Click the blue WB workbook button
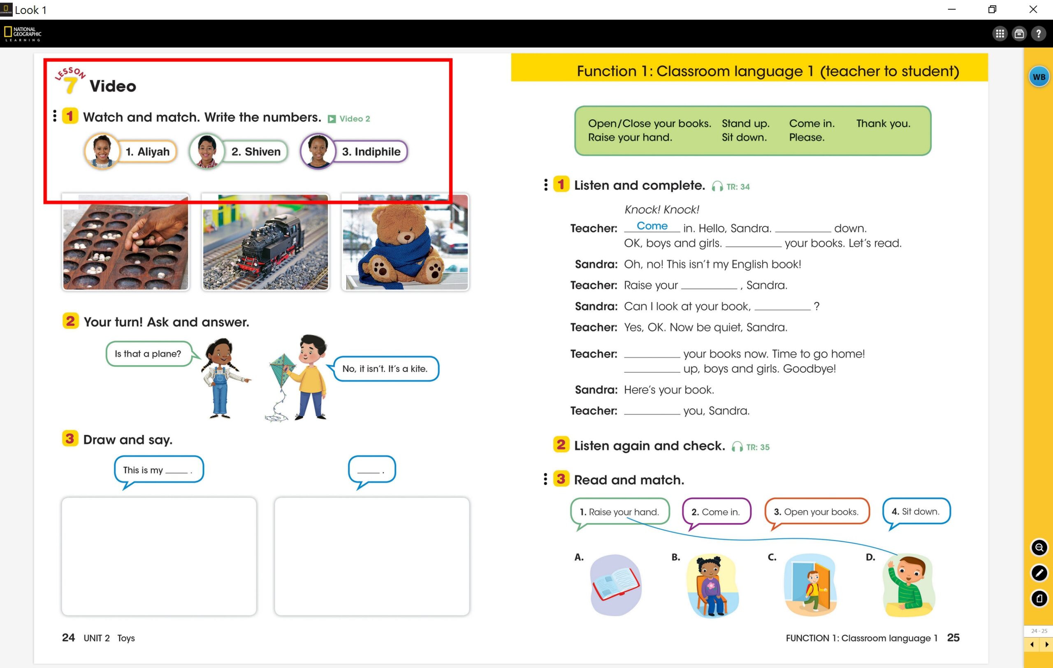 coord(1039,77)
